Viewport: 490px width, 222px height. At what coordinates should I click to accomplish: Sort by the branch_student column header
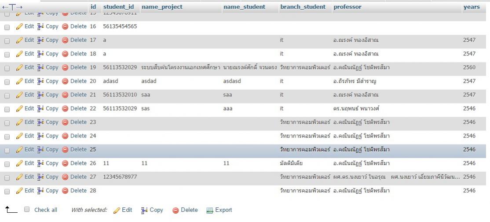pos(303,7)
